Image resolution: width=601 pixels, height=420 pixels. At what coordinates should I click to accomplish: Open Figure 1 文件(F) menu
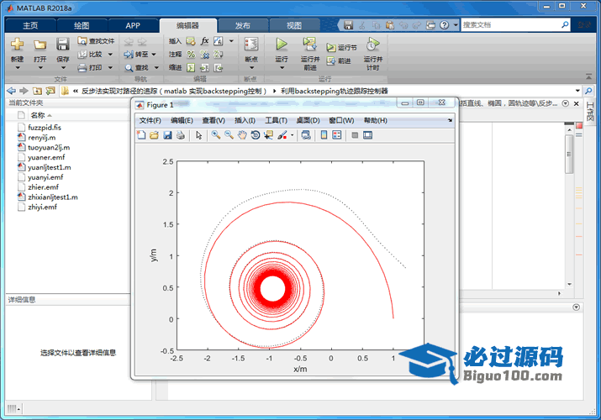tap(150, 121)
